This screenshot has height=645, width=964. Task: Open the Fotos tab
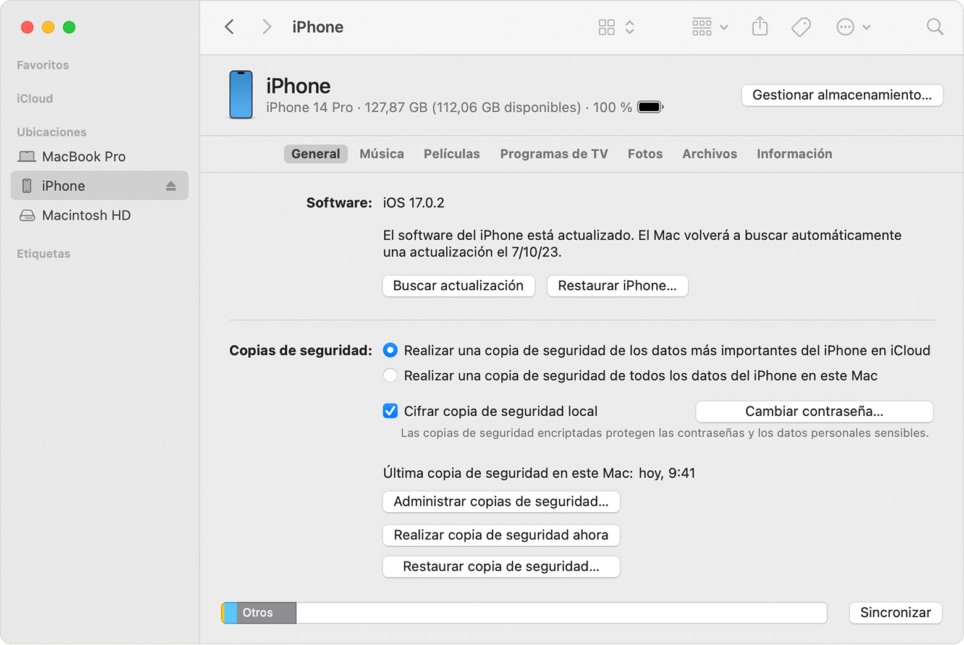[645, 154]
